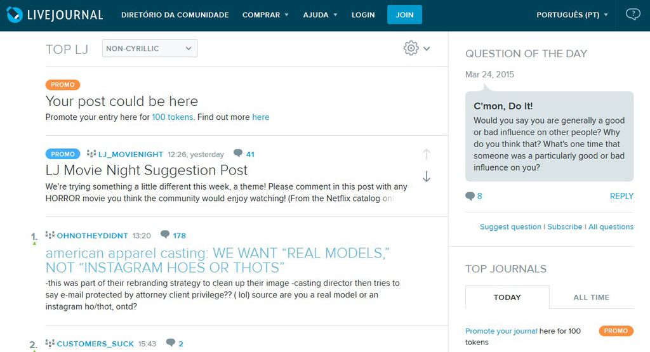This screenshot has width=650, height=352.
Task: Open the american apparel casting post title
Action: pyautogui.click(x=218, y=260)
